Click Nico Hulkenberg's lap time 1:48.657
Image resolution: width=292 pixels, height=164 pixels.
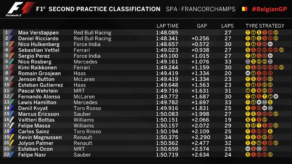point(167,44)
